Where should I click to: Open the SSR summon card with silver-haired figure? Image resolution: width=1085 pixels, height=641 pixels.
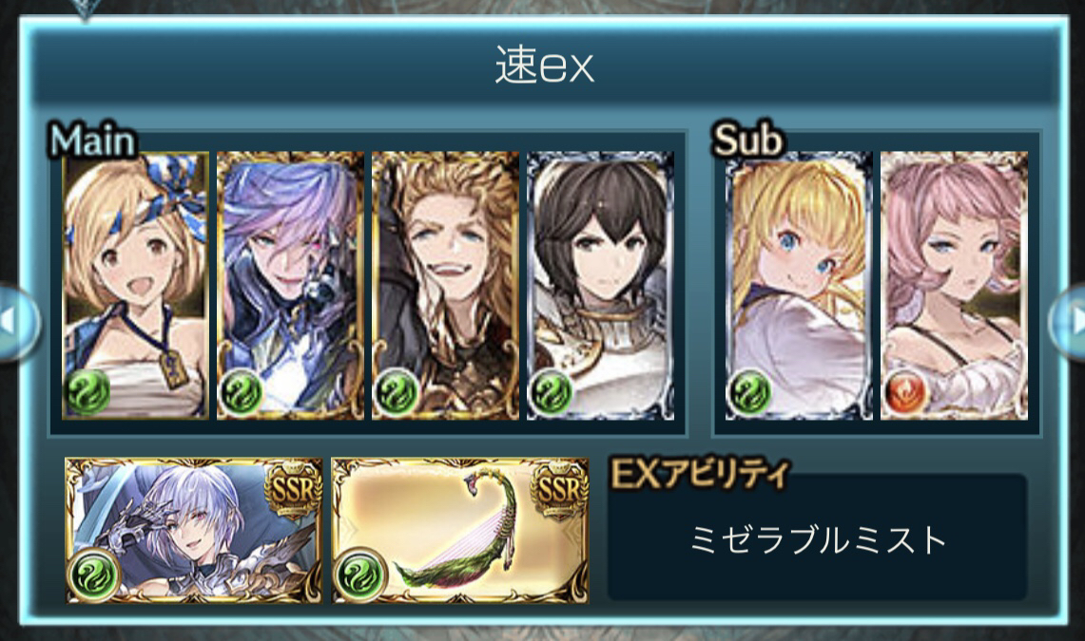194,530
